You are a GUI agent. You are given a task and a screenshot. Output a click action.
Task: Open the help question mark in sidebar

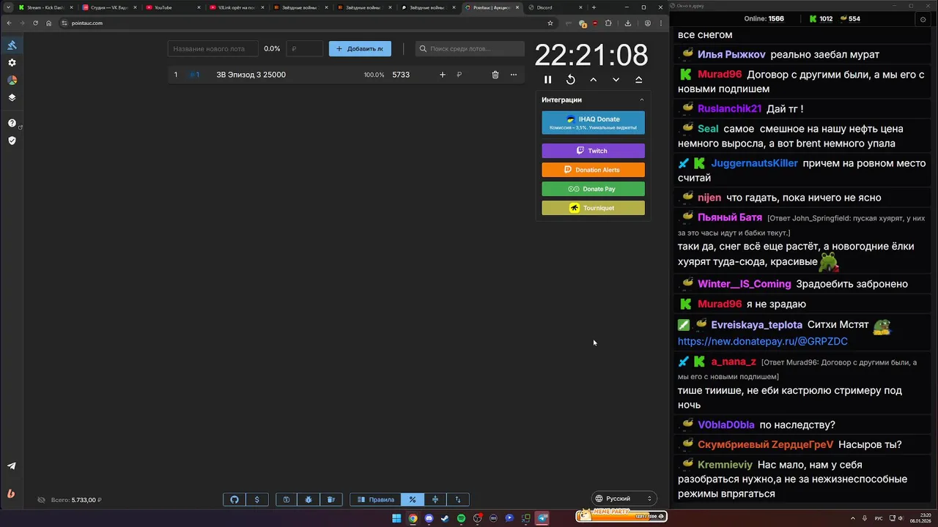click(12, 123)
